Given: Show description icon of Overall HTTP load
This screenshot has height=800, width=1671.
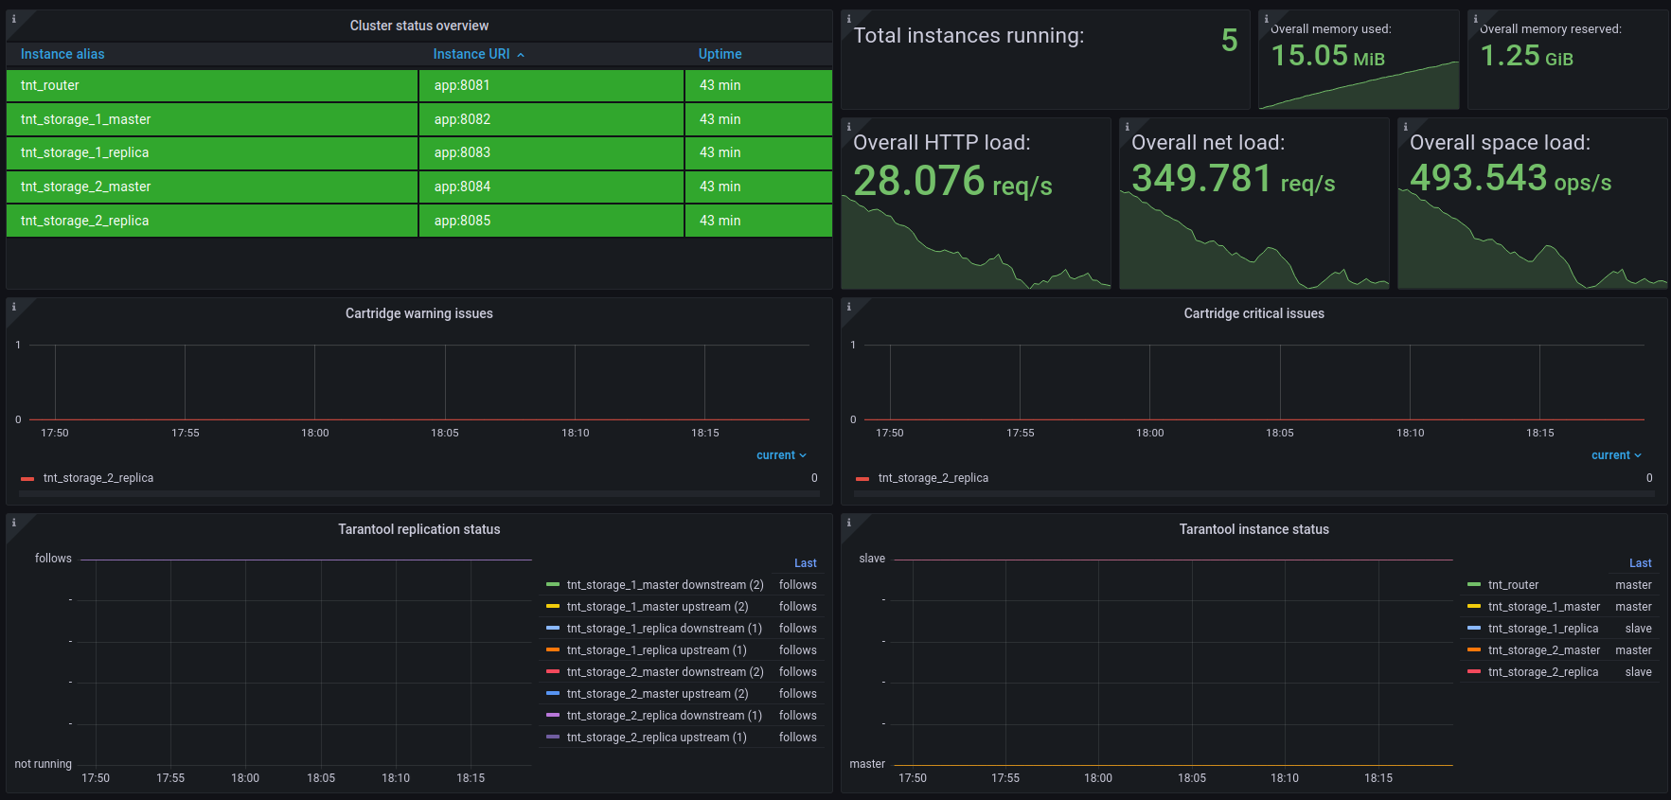Looking at the screenshot, I should 848,127.
